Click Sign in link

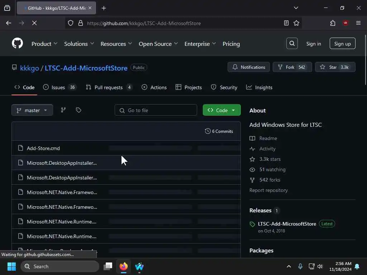313,44
